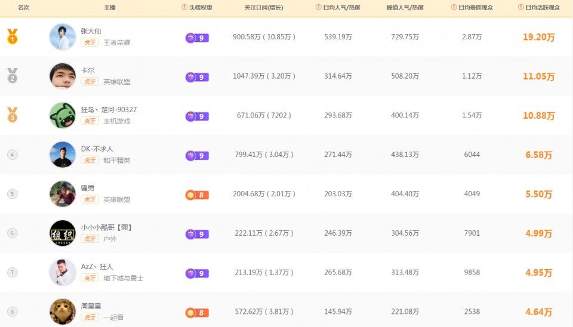573x327 pixels.
Task: Click the info icon beside 头榜权重 header
Action: 184,7
